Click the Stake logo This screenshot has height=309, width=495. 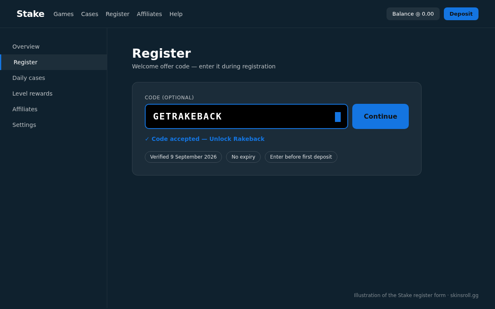31,14
